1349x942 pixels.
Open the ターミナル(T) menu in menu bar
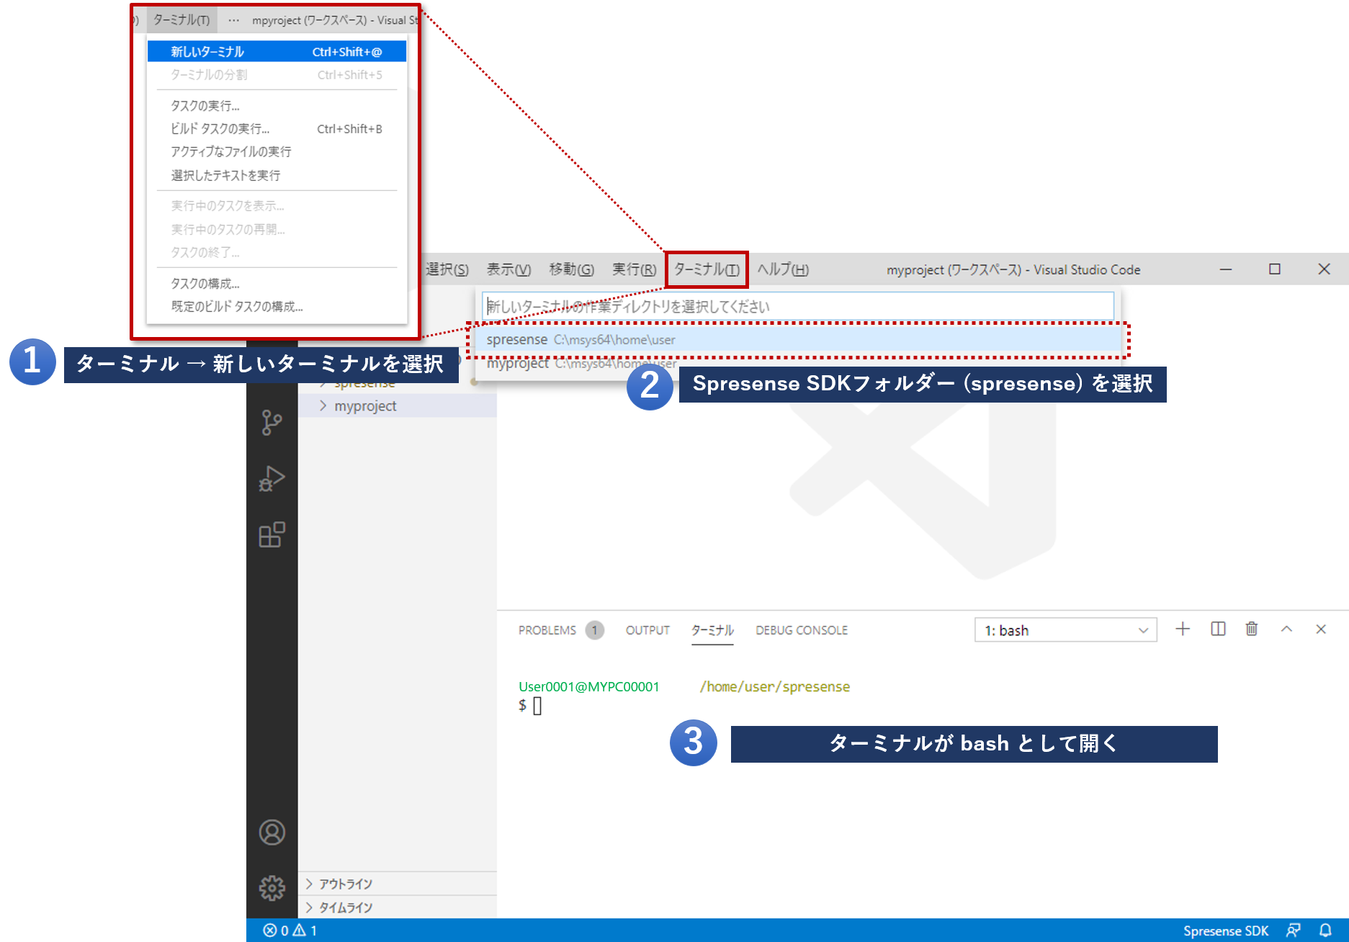(707, 269)
